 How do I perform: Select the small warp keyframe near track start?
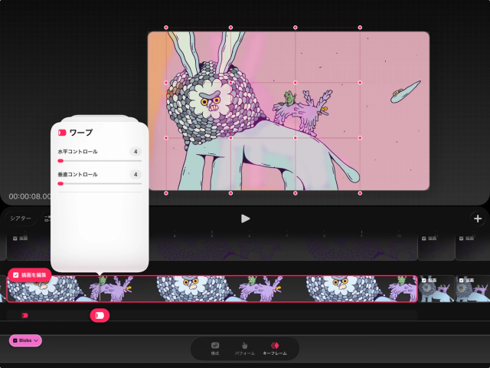pyautogui.click(x=25, y=315)
